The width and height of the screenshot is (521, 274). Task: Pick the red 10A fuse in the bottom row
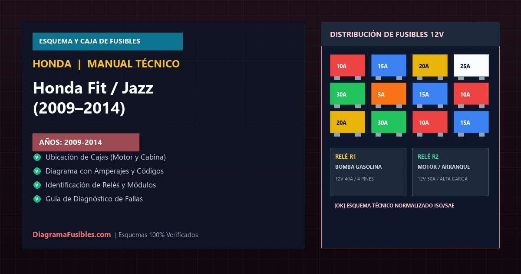(x=430, y=122)
